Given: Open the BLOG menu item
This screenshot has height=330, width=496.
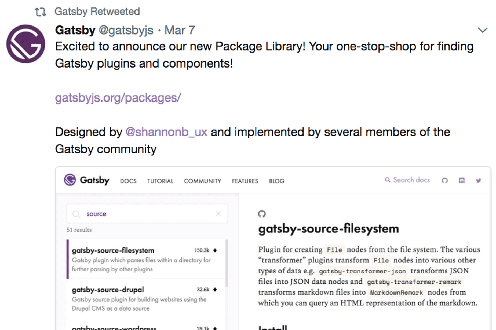Looking at the screenshot, I should pyautogui.click(x=277, y=181).
